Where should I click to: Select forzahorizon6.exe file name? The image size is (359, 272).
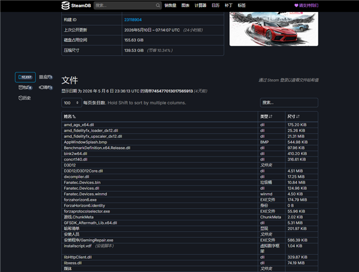pyautogui.click(x=80, y=200)
